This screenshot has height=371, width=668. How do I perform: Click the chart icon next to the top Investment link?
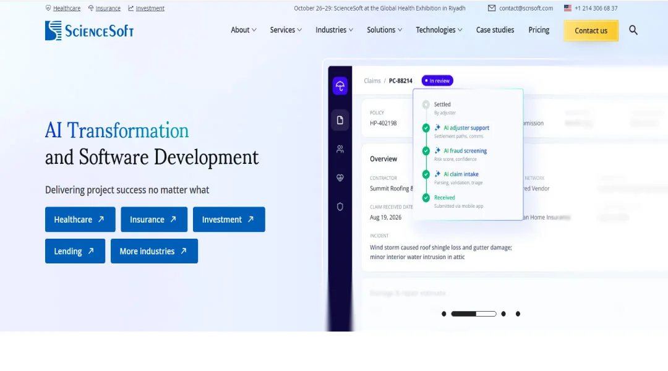point(131,8)
